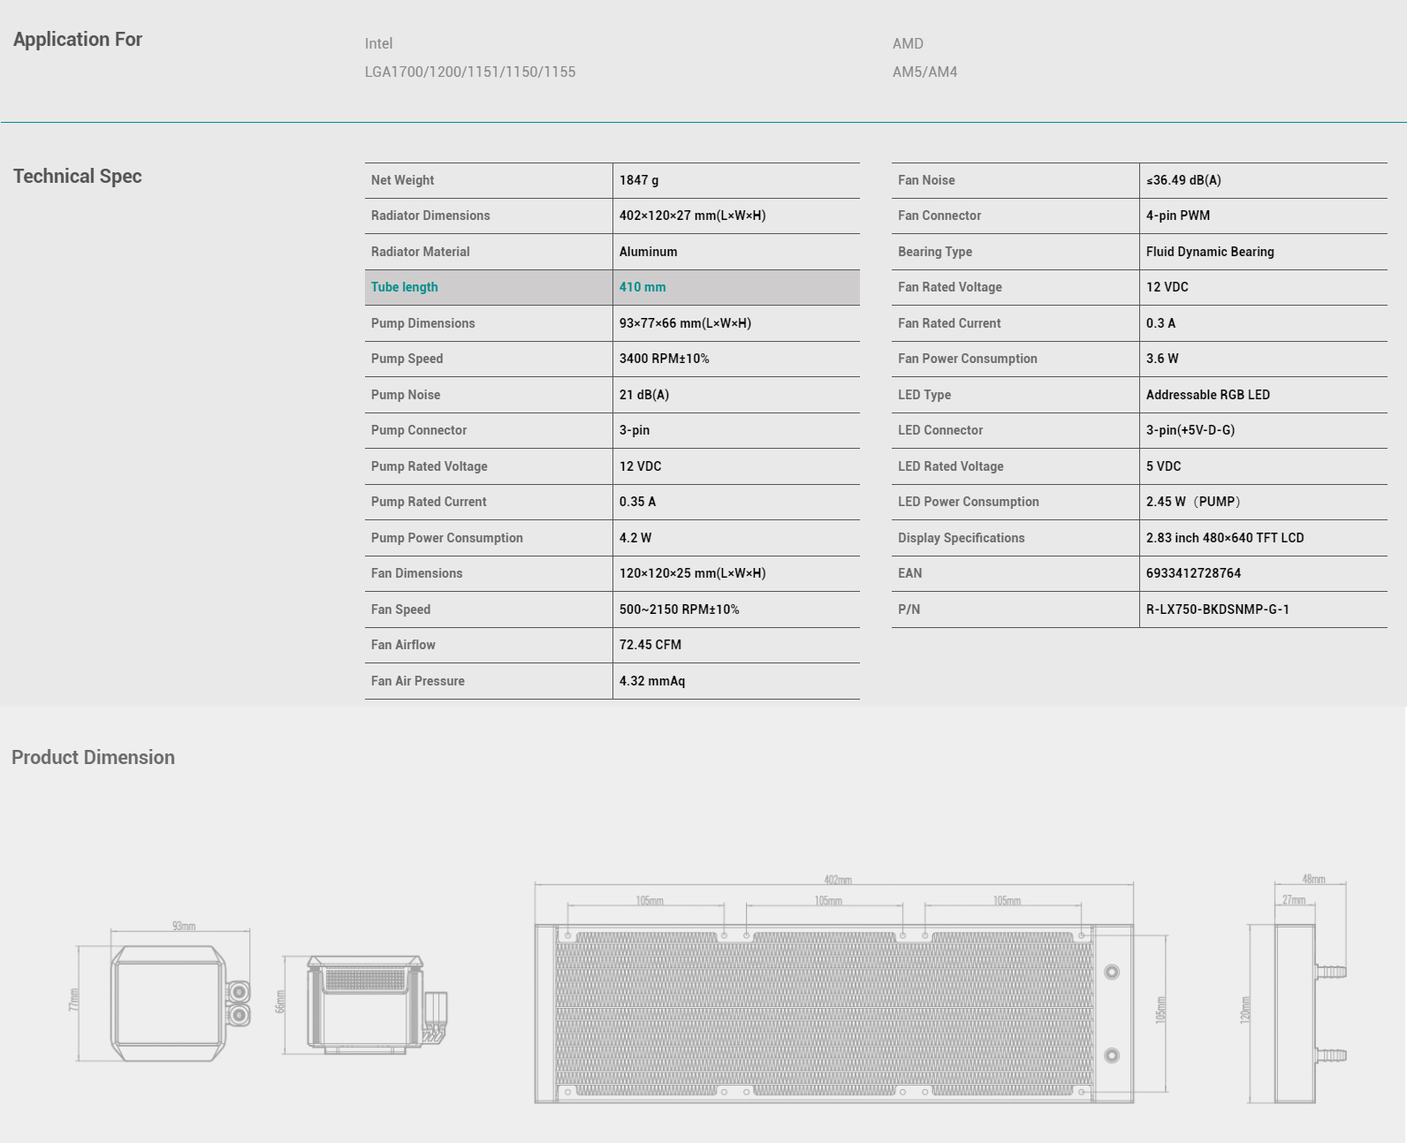1407x1143 pixels.
Task: Click the Fan Noise row label
Action: pyautogui.click(x=926, y=180)
